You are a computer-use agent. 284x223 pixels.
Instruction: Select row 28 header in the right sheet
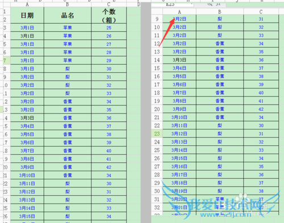157,175
